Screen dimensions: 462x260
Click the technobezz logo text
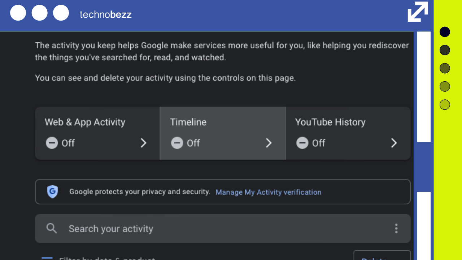[105, 14]
